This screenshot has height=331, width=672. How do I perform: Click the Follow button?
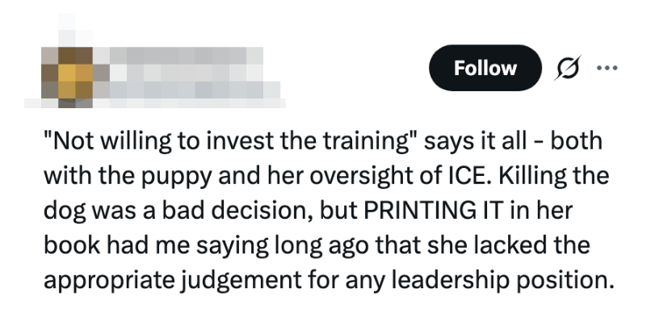[485, 68]
